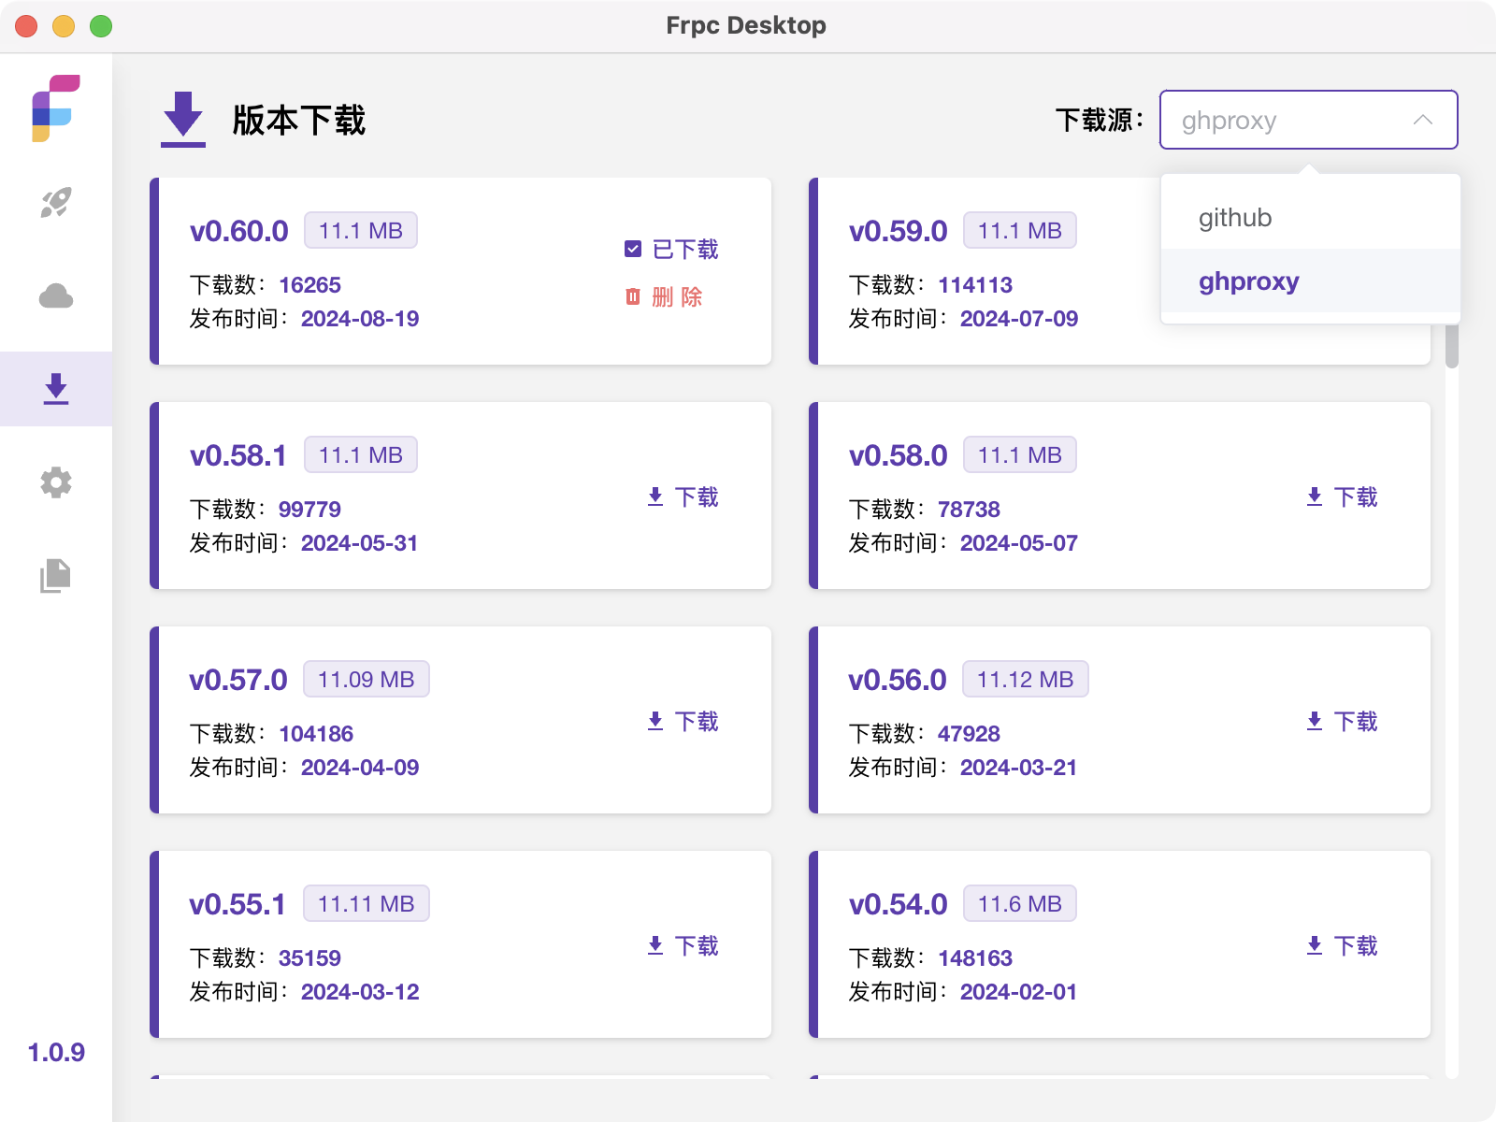The width and height of the screenshot is (1496, 1122).
Task: Click the download count 104186
Action: coord(316,734)
